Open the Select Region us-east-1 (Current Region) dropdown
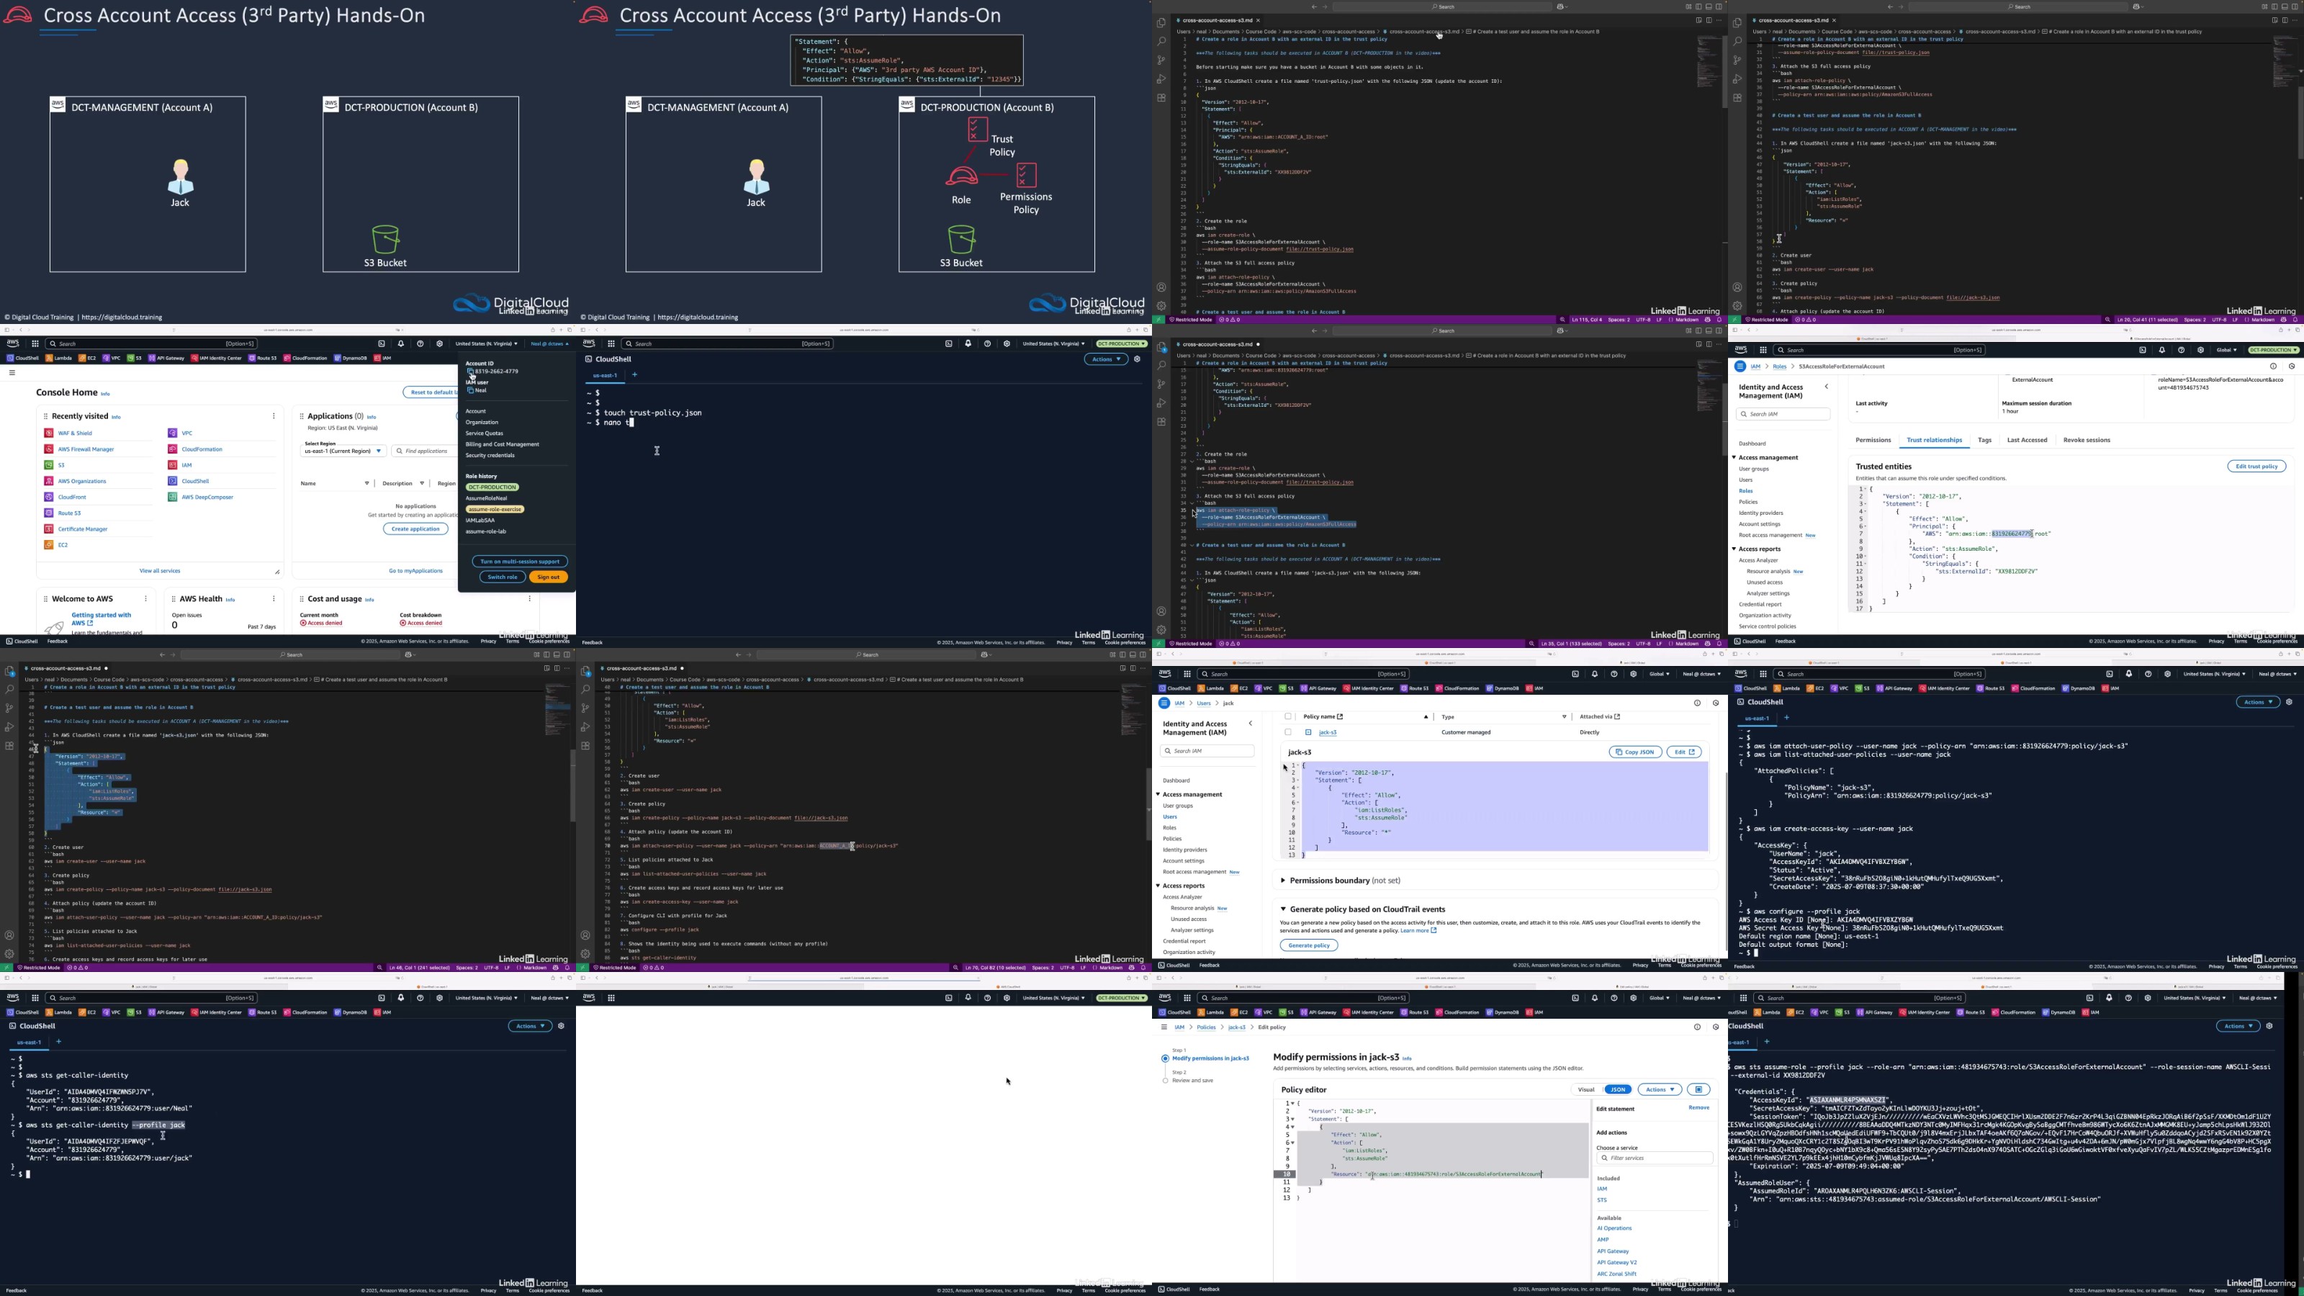 click(x=343, y=451)
